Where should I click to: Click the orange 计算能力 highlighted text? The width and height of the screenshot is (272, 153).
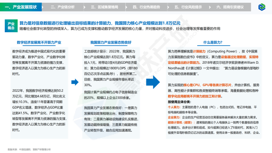[199, 51]
